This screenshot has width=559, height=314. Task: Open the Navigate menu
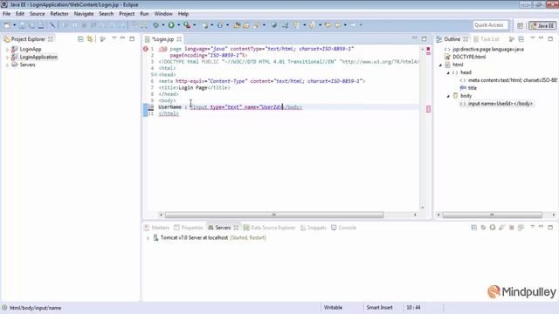point(84,14)
